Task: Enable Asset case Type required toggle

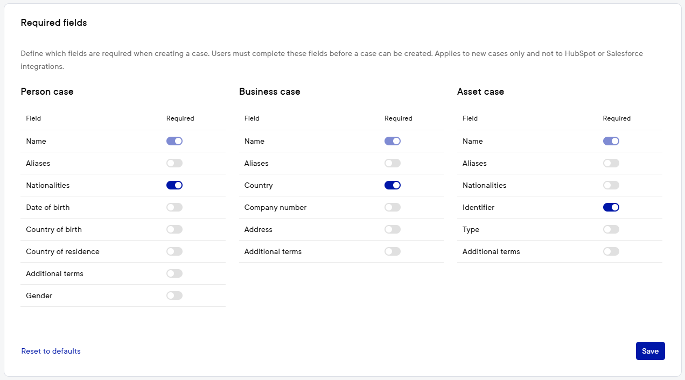Action: (611, 229)
